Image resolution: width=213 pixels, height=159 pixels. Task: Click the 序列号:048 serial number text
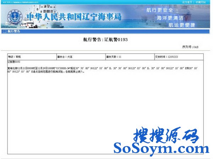click(190, 47)
